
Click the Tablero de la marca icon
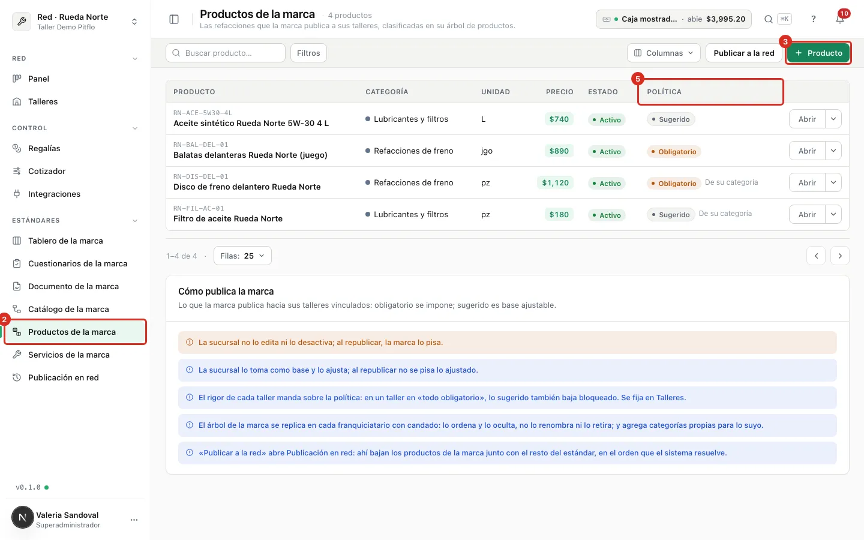17,241
